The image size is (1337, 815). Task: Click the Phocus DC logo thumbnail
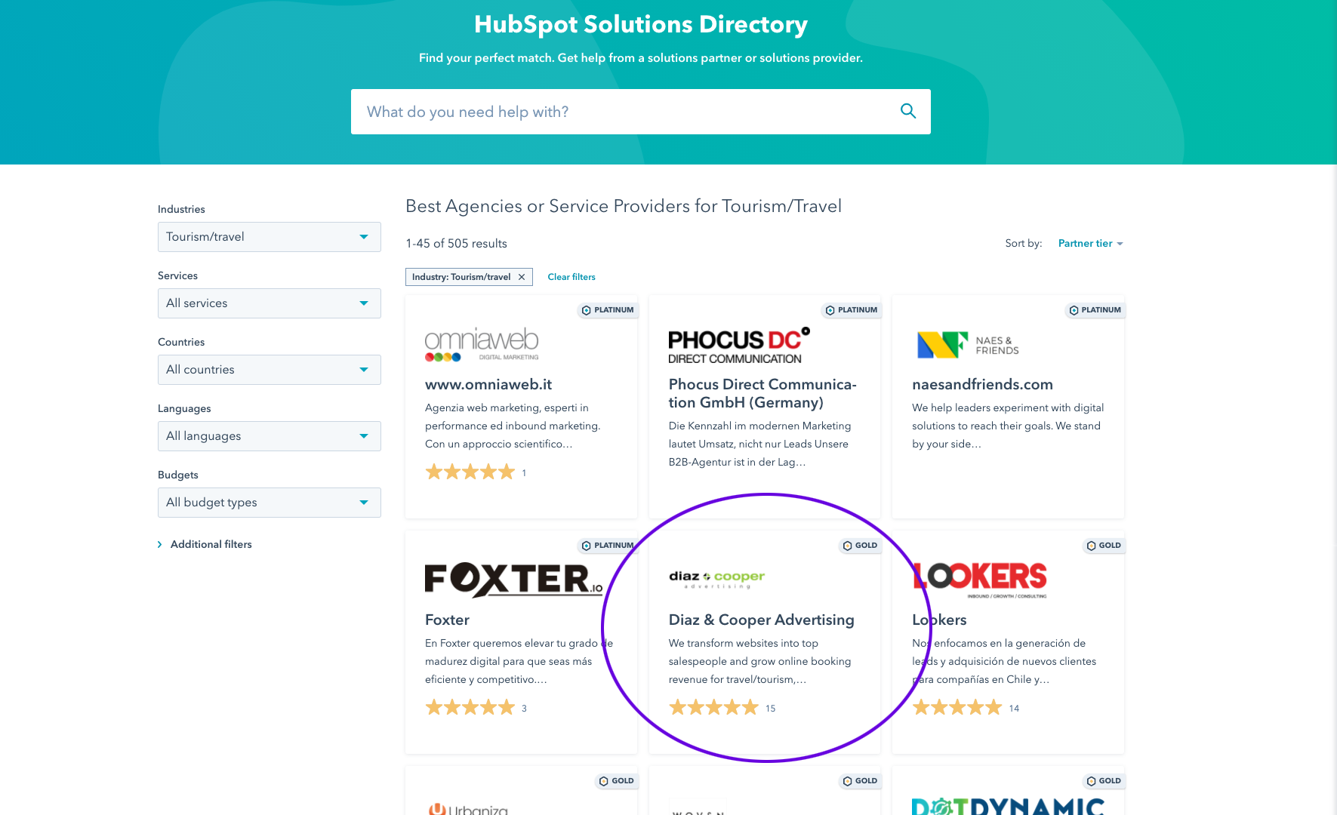738,344
